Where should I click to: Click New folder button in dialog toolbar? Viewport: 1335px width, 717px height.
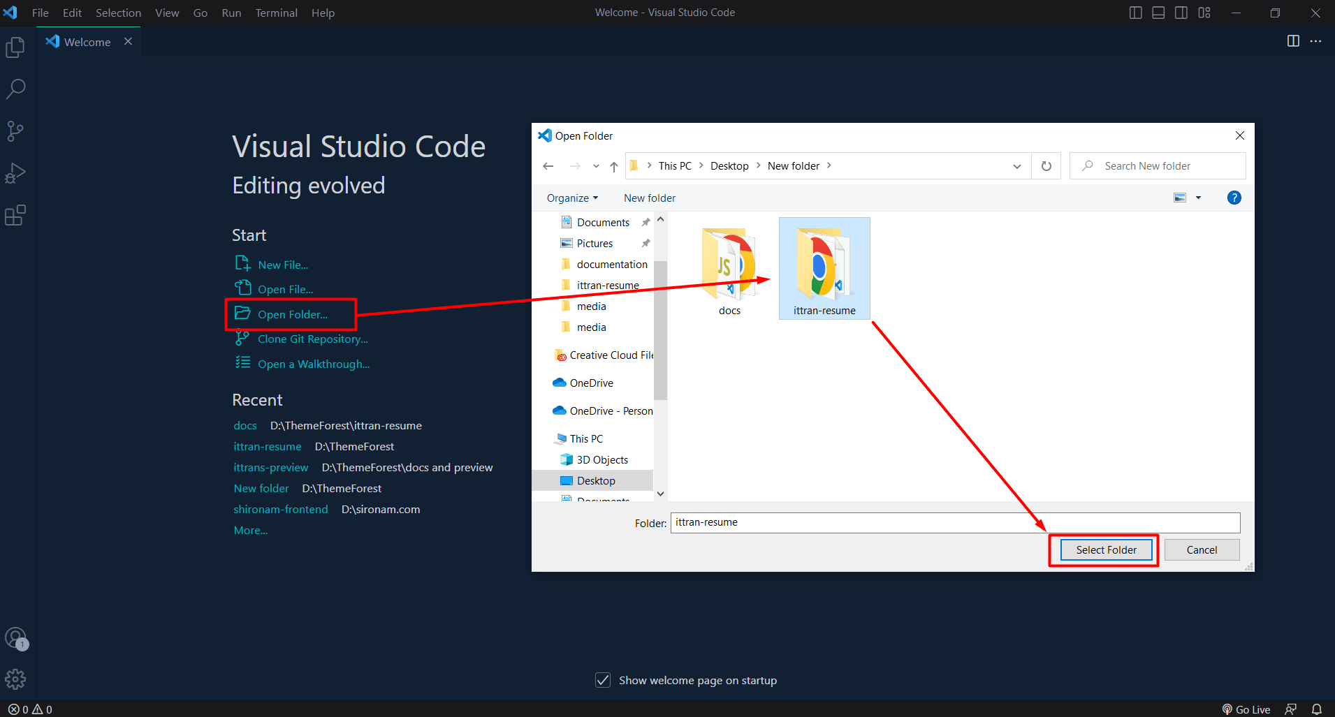click(x=650, y=198)
